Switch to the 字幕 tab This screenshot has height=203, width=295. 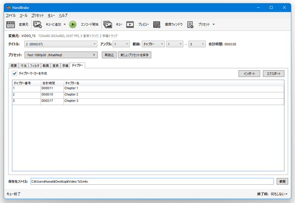(65, 66)
